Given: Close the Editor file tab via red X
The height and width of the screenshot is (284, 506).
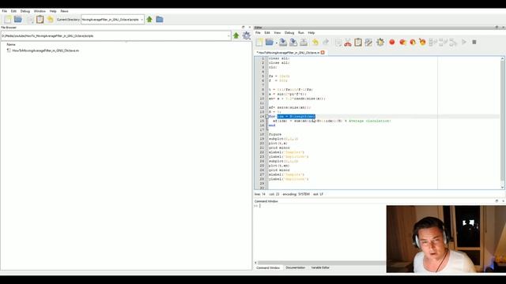Looking at the screenshot, I should pos(323,53).
